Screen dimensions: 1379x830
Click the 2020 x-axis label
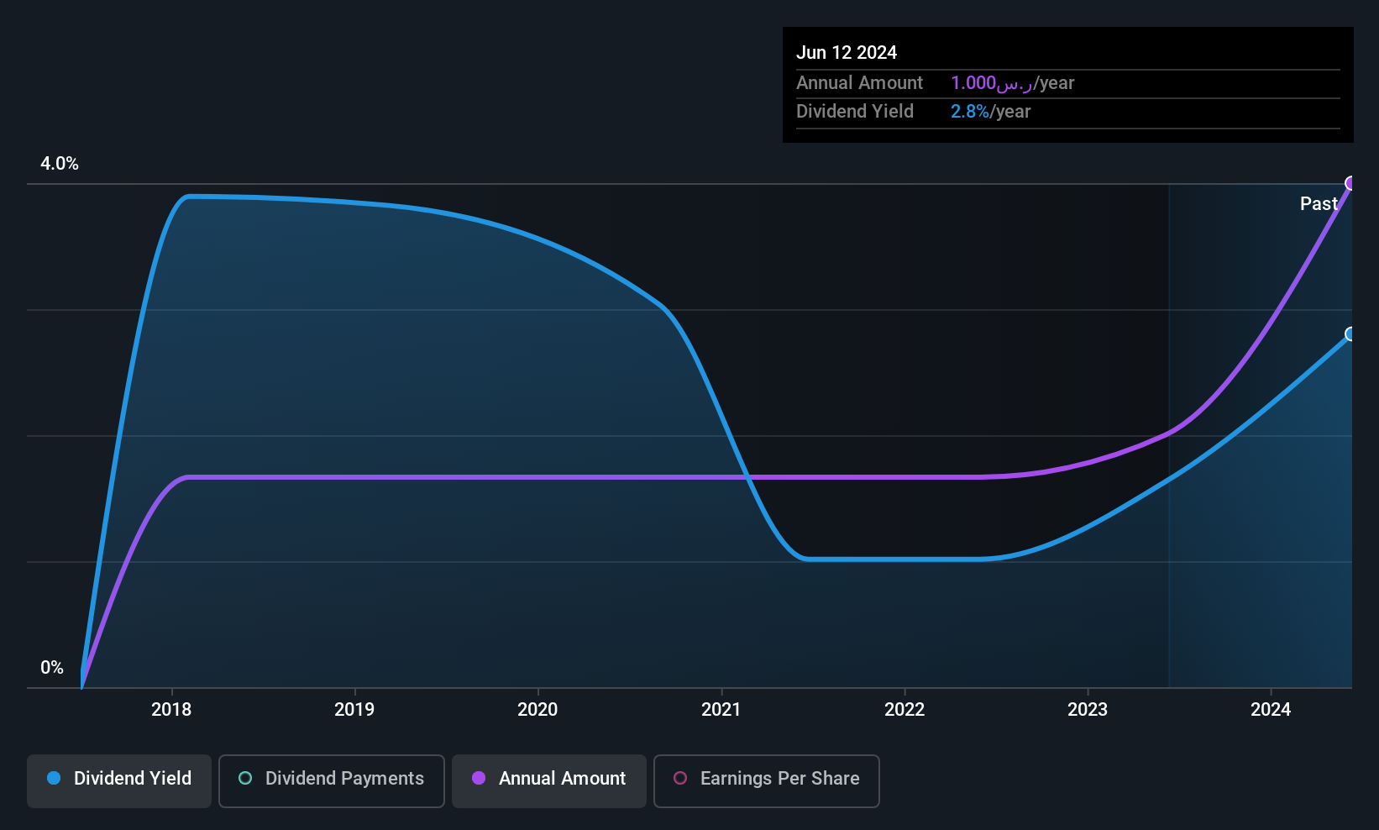click(x=537, y=710)
